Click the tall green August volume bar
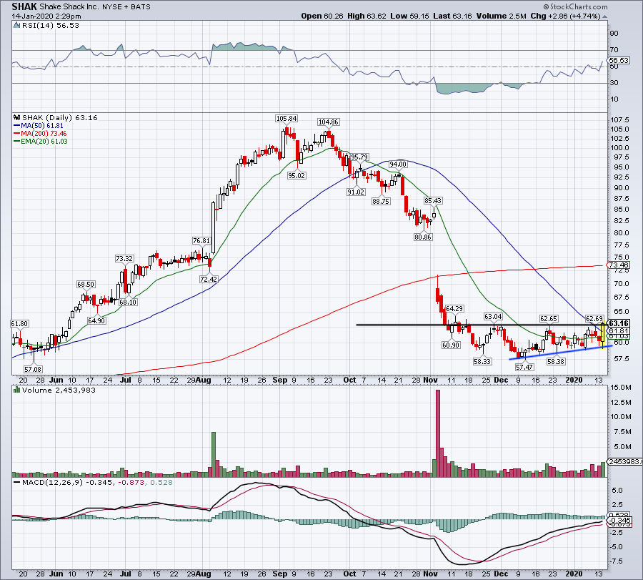This screenshot has height=580, width=643. coord(213,454)
